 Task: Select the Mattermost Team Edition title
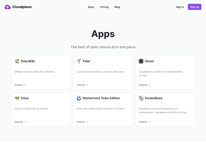(x=101, y=98)
